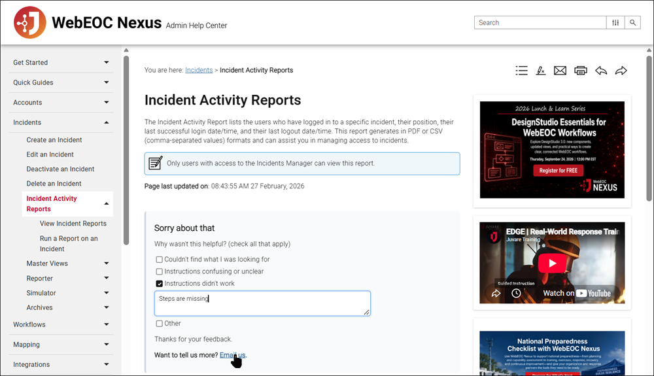The height and width of the screenshot is (376, 654).
Task: Open Get Started menu label
Action: (31, 63)
